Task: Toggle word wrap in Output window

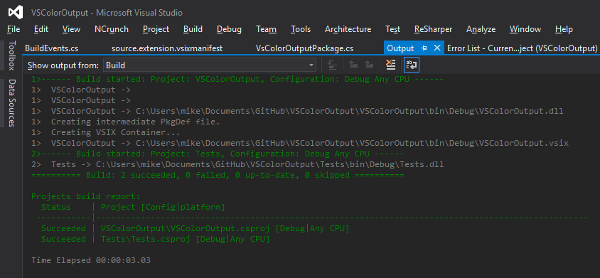Action: 412,65
